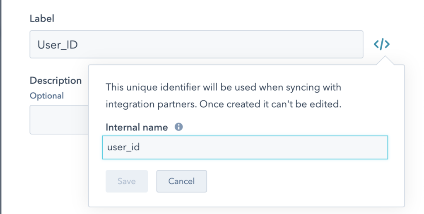Click the popover's pointer arrow below the code icon
This screenshot has width=424, height=214.
coord(385,60)
